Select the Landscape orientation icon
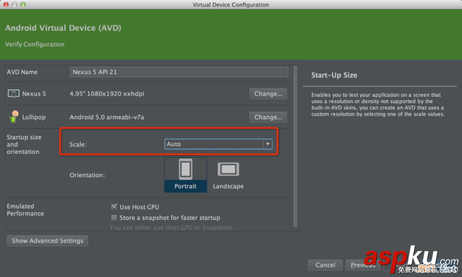462x277 pixels. (x=228, y=169)
